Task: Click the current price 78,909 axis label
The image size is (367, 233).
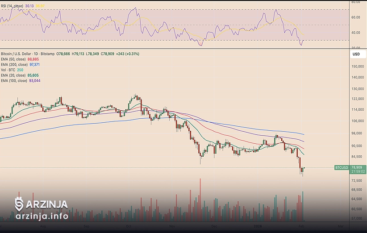Action: pyautogui.click(x=356, y=167)
